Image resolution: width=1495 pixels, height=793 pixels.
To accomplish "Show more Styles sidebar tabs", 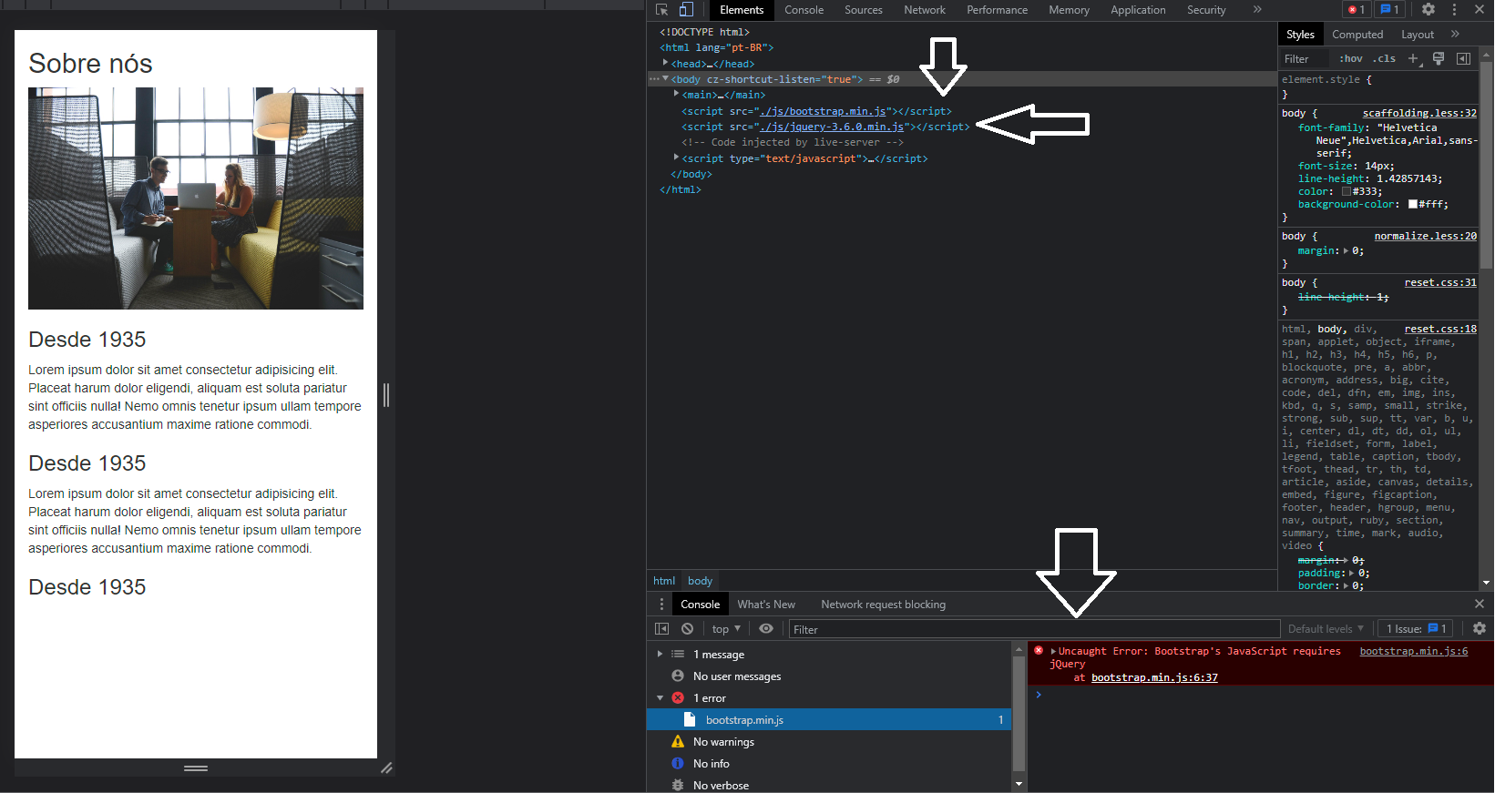I will click(1455, 35).
